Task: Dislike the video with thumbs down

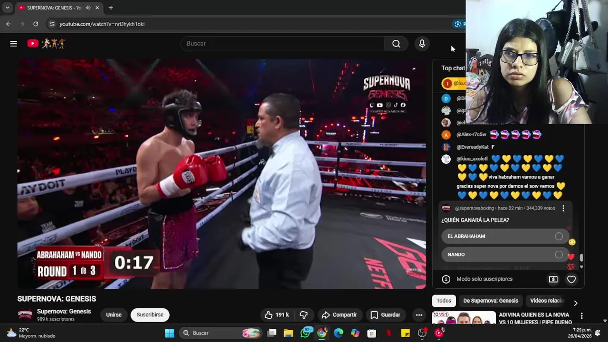Action: (x=304, y=315)
